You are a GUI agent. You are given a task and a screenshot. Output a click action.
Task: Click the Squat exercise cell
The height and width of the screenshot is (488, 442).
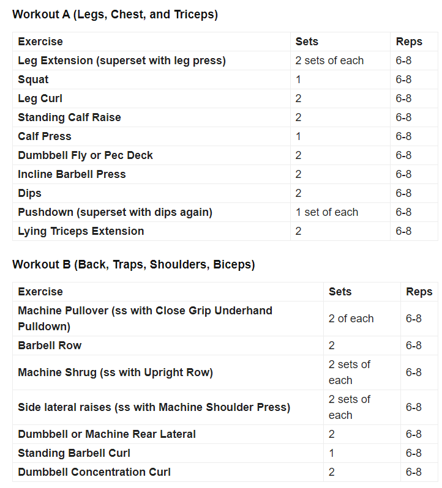click(34, 79)
